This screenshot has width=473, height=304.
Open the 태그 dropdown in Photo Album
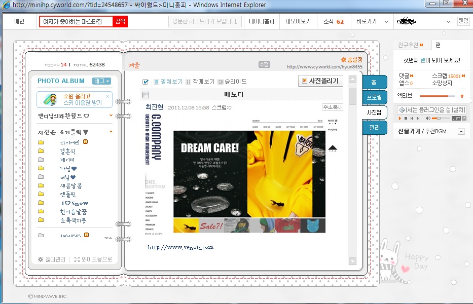pos(101,81)
